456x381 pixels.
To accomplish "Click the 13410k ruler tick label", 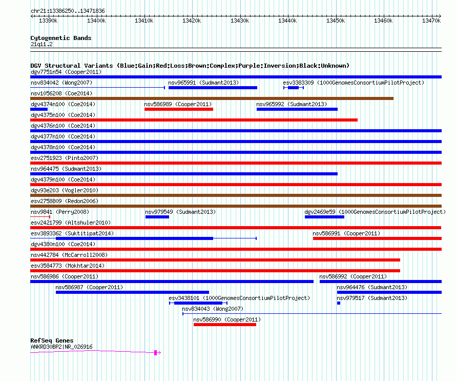I will 144,21.
